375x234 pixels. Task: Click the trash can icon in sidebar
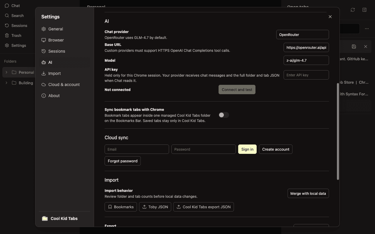click(7, 35)
